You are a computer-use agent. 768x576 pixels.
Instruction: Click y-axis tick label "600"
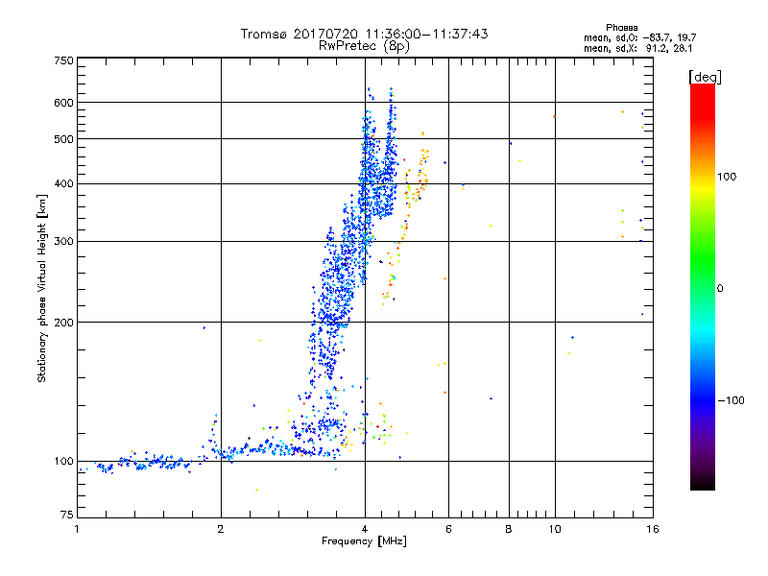(x=63, y=103)
